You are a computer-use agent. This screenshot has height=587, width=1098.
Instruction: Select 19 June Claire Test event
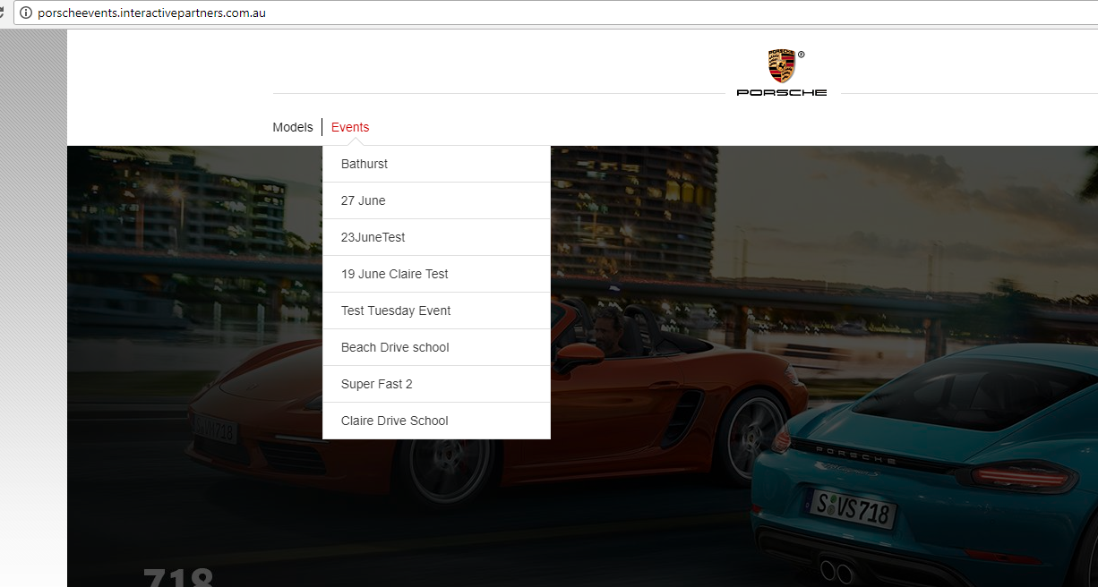395,274
